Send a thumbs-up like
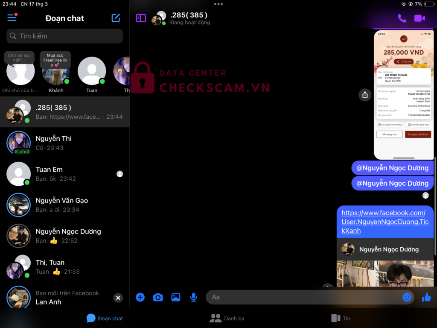437x328 pixels. tap(426, 297)
